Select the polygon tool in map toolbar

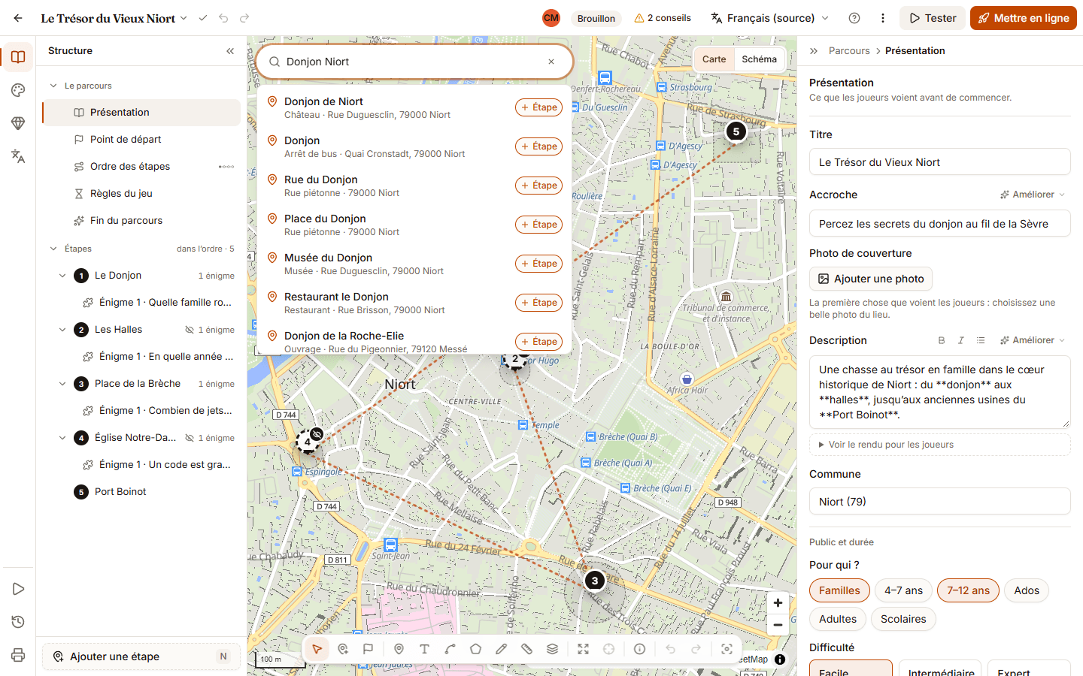[x=476, y=649]
